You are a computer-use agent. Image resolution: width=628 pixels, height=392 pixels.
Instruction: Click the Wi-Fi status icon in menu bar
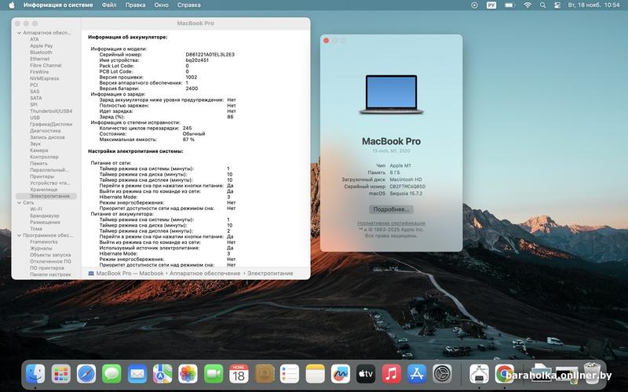point(527,5)
